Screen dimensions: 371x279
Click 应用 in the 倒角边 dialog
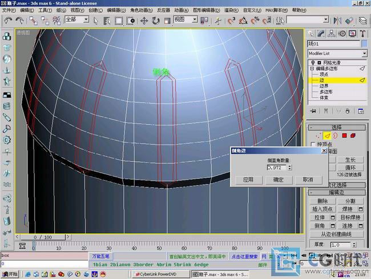(249, 180)
